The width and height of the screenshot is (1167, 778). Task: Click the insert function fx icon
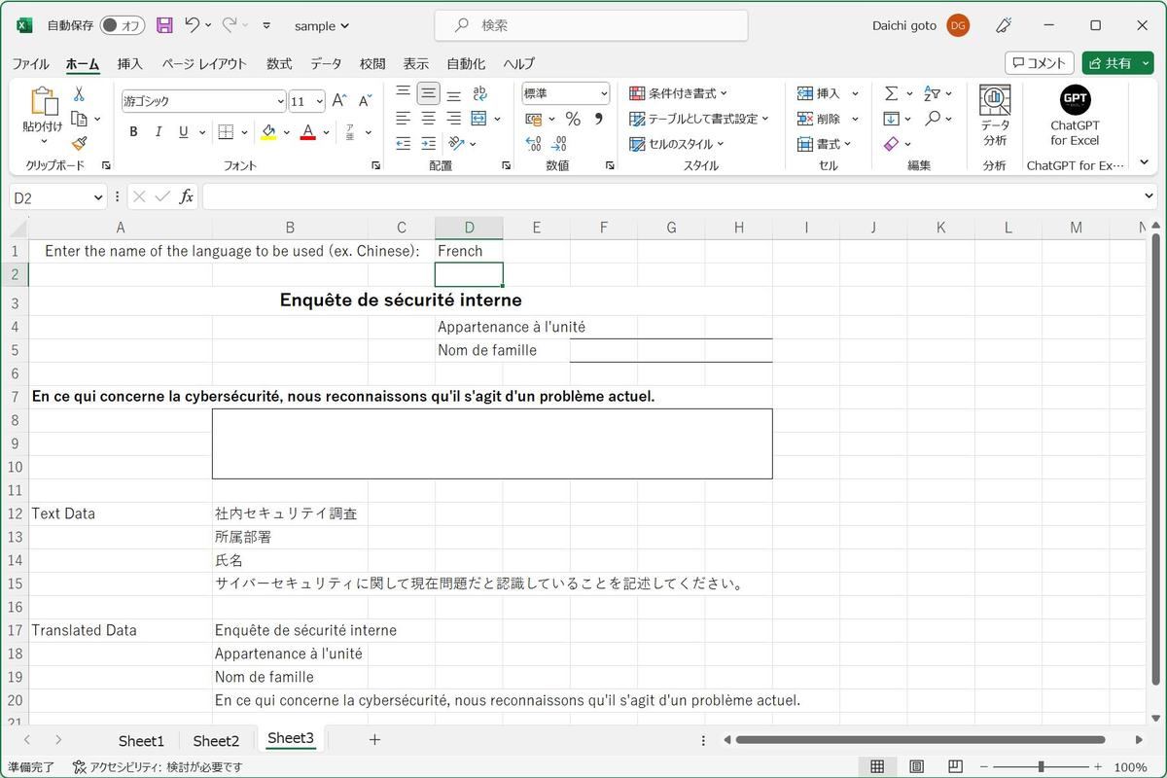[x=187, y=196]
